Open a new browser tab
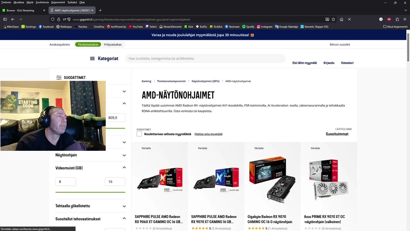Screen dimensions: 410x231 pyautogui.click(x=100, y=10)
